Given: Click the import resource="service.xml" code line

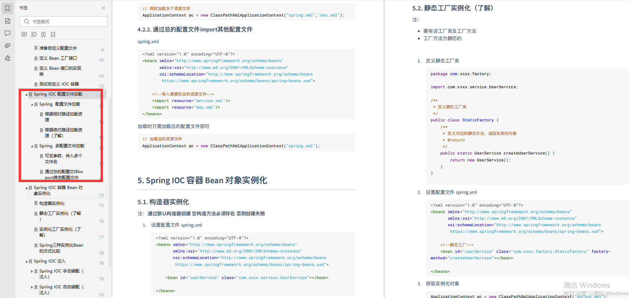Looking at the screenshot, I should (x=191, y=101).
